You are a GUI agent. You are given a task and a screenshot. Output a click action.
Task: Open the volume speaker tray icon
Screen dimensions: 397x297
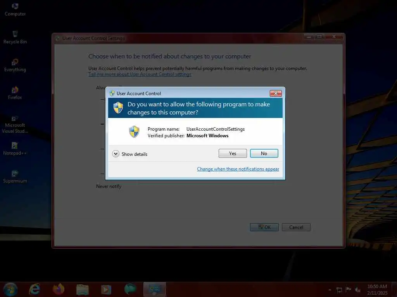[358, 290]
